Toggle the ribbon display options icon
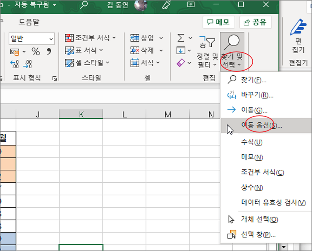 pyautogui.click(x=191, y=4)
